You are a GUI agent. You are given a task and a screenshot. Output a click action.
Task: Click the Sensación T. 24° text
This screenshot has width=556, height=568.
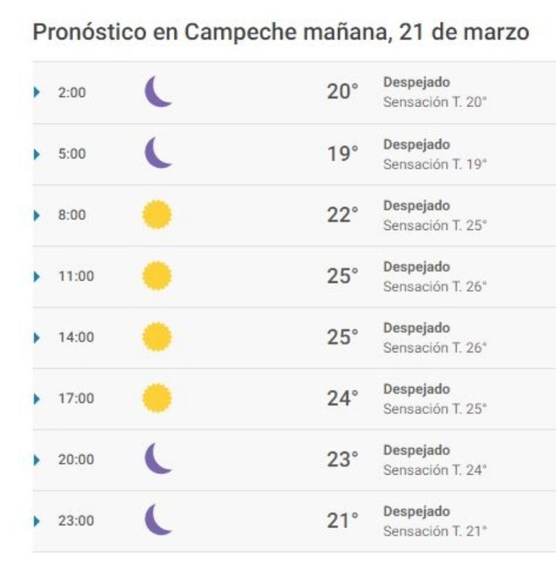(x=435, y=470)
